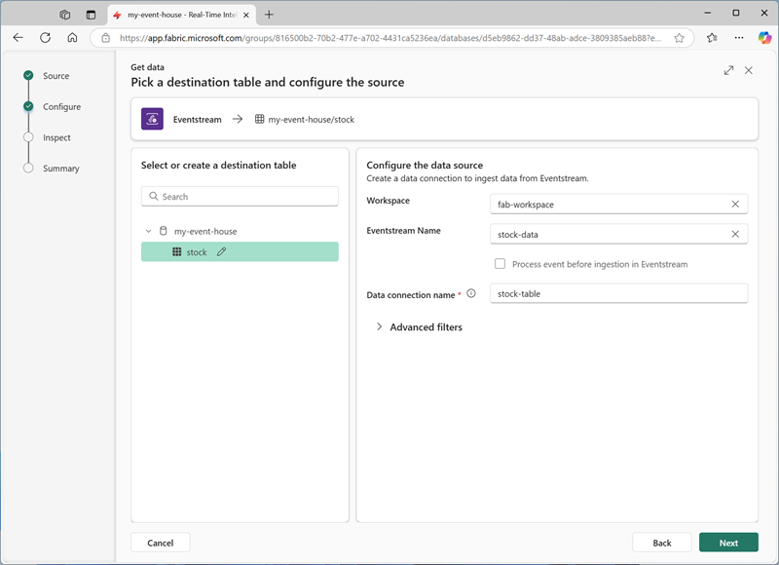Click the browser back arrow

(x=18, y=38)
